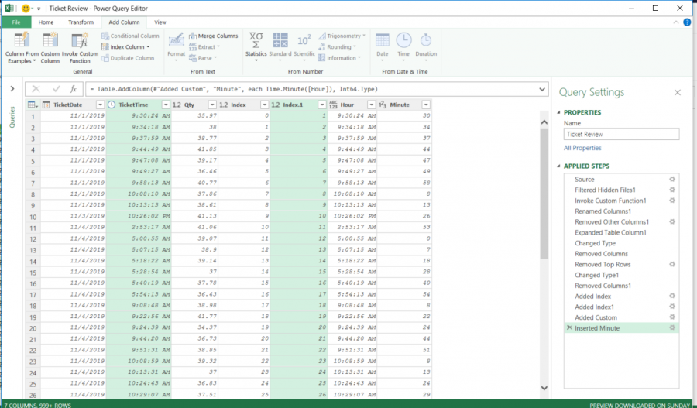The height and width of the screenshot is (408, 697).
Task: Open the TicketTime column filter dropdown
Action: [166, 105]
